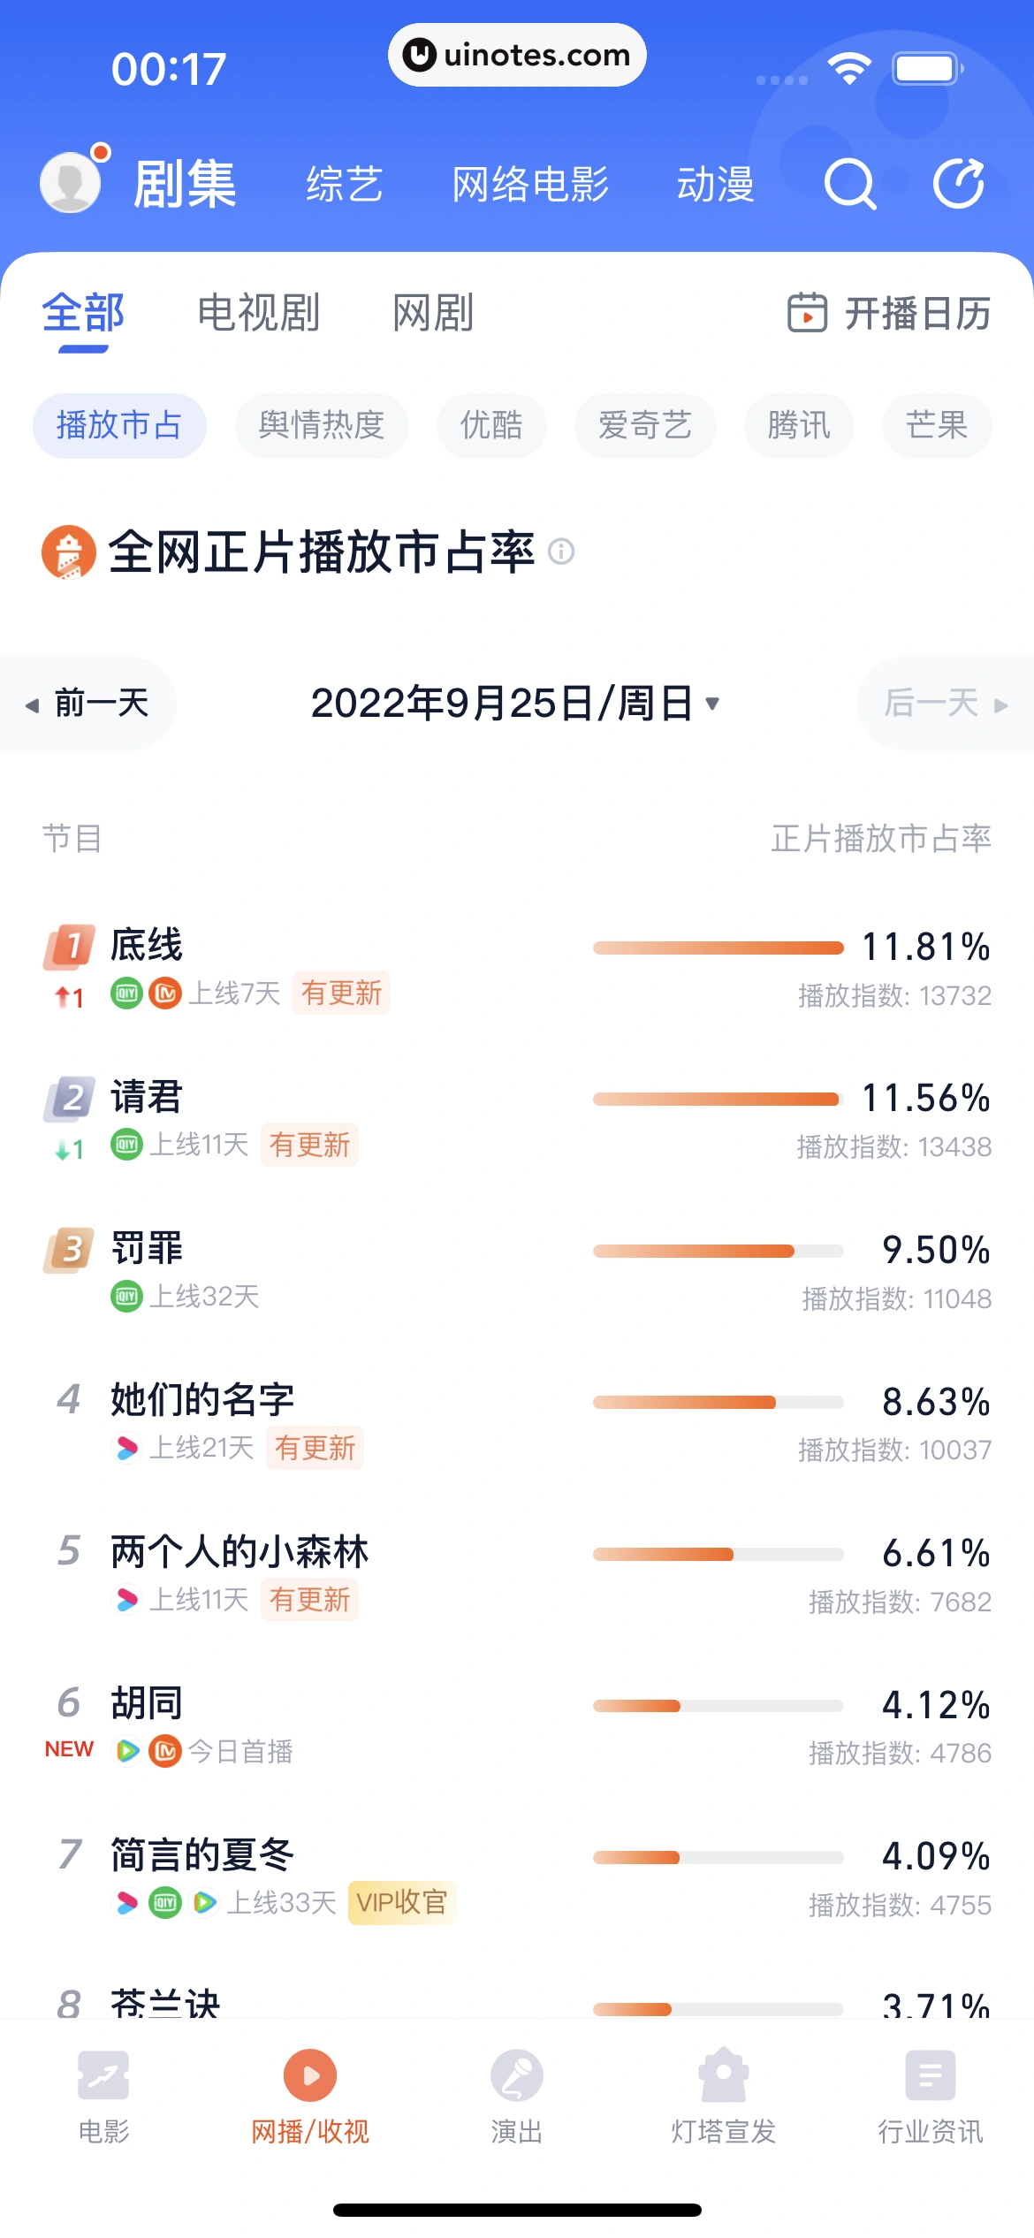The height and width of the screenshot is (2238, 1034).
Task: Select the 舆情热度 filter chip
Action: pyautogui.click(x=322, y=425)
